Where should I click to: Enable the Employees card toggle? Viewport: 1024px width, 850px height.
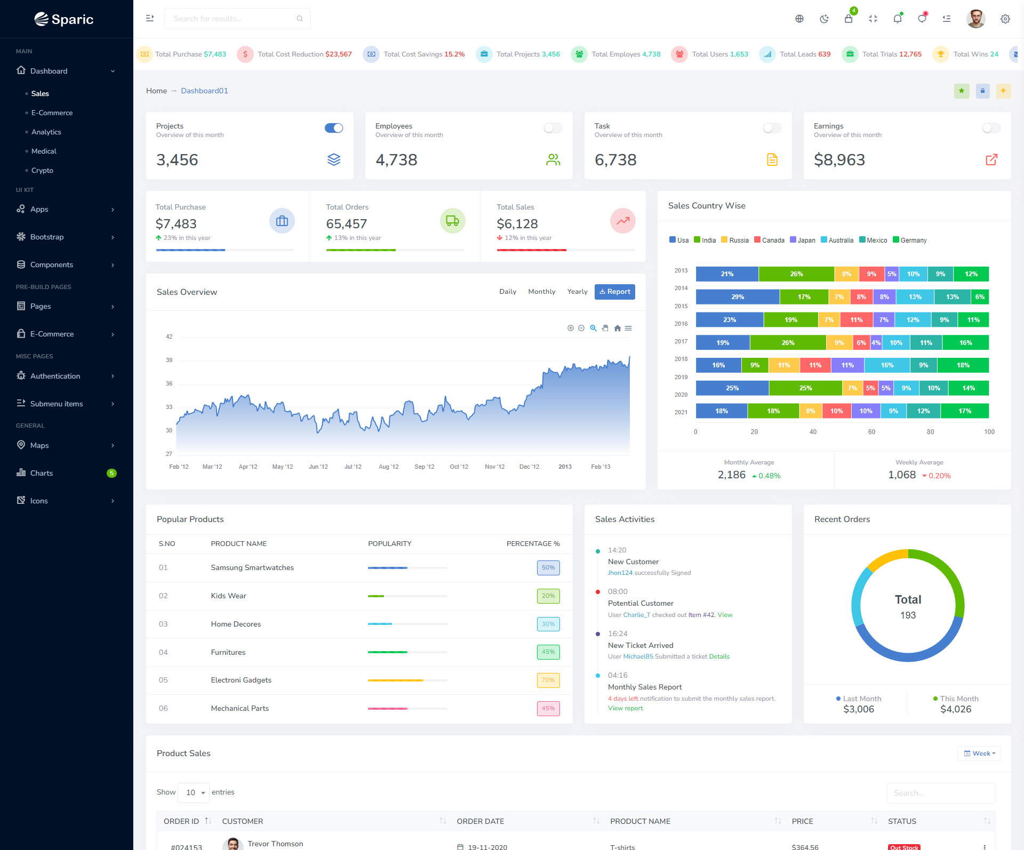tap(553, 128)
